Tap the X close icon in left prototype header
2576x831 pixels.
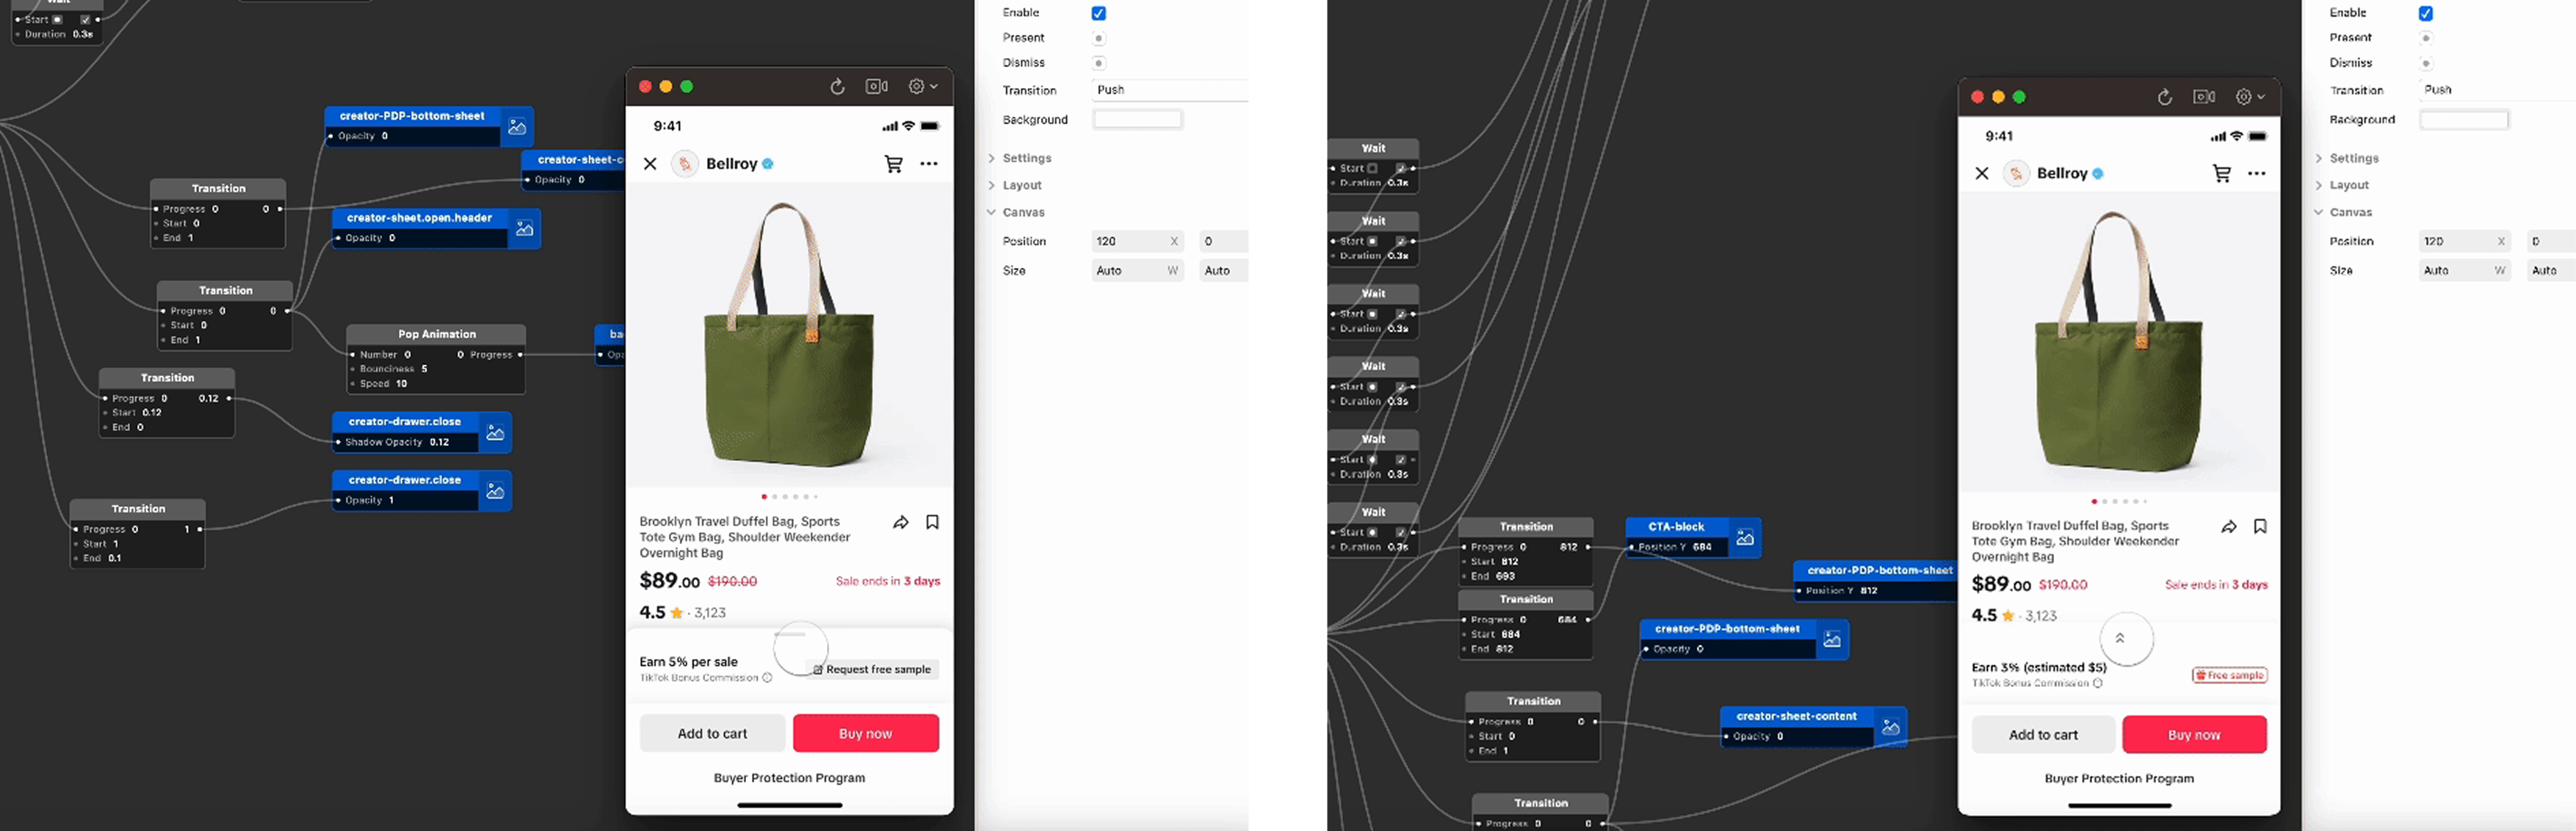(x=650, y=164)
